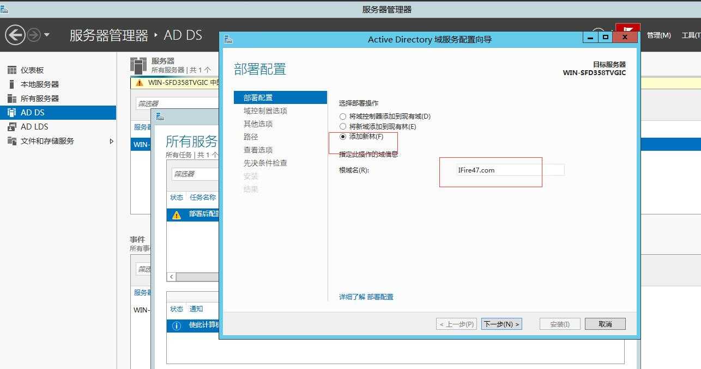Screen dimensions: 701x369
Task: Click the forward navigation arrow button
Action: point(34,35)
